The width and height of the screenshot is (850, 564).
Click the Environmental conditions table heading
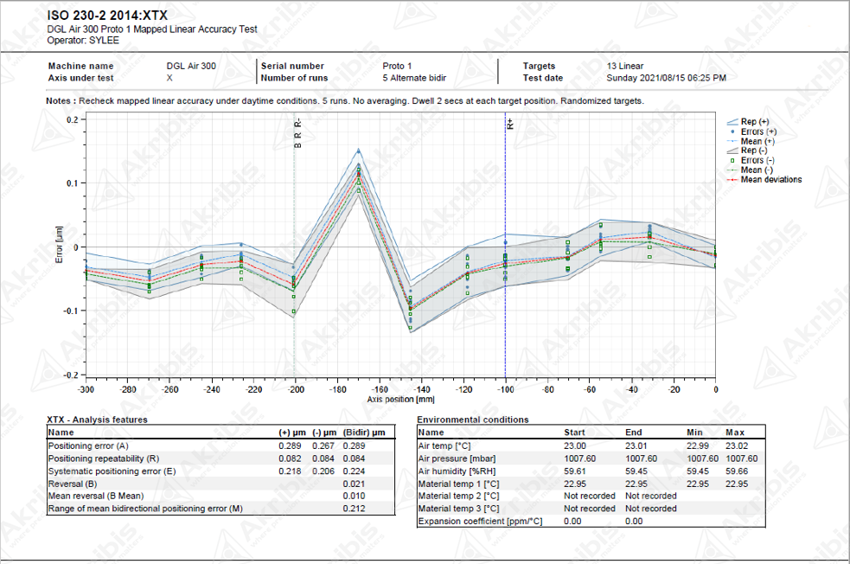(x=472, y=420)
